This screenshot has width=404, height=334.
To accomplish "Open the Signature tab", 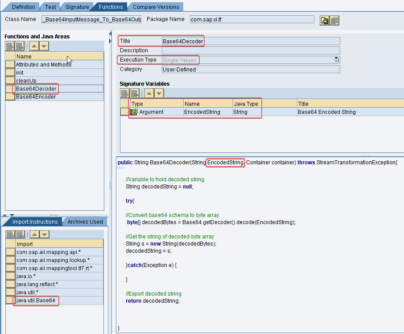I will click(x=77, y=7).
